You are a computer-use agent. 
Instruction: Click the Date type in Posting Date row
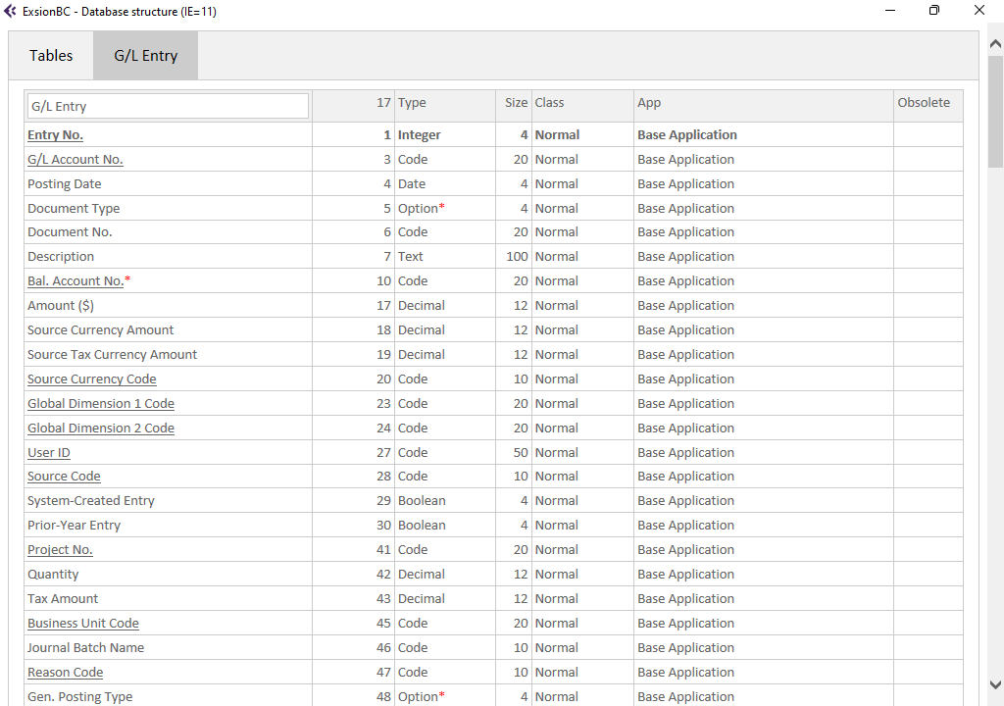point(412,184)
